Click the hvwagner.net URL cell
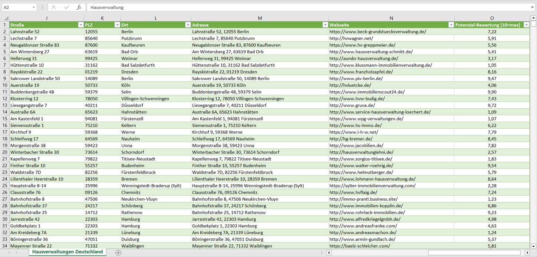 coord(351,38)
